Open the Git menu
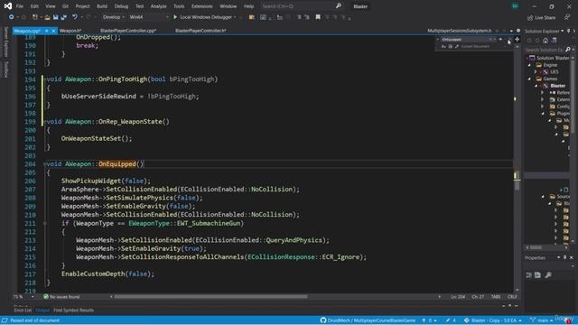Screen dimensions: 578x325 tap(65, 6)
